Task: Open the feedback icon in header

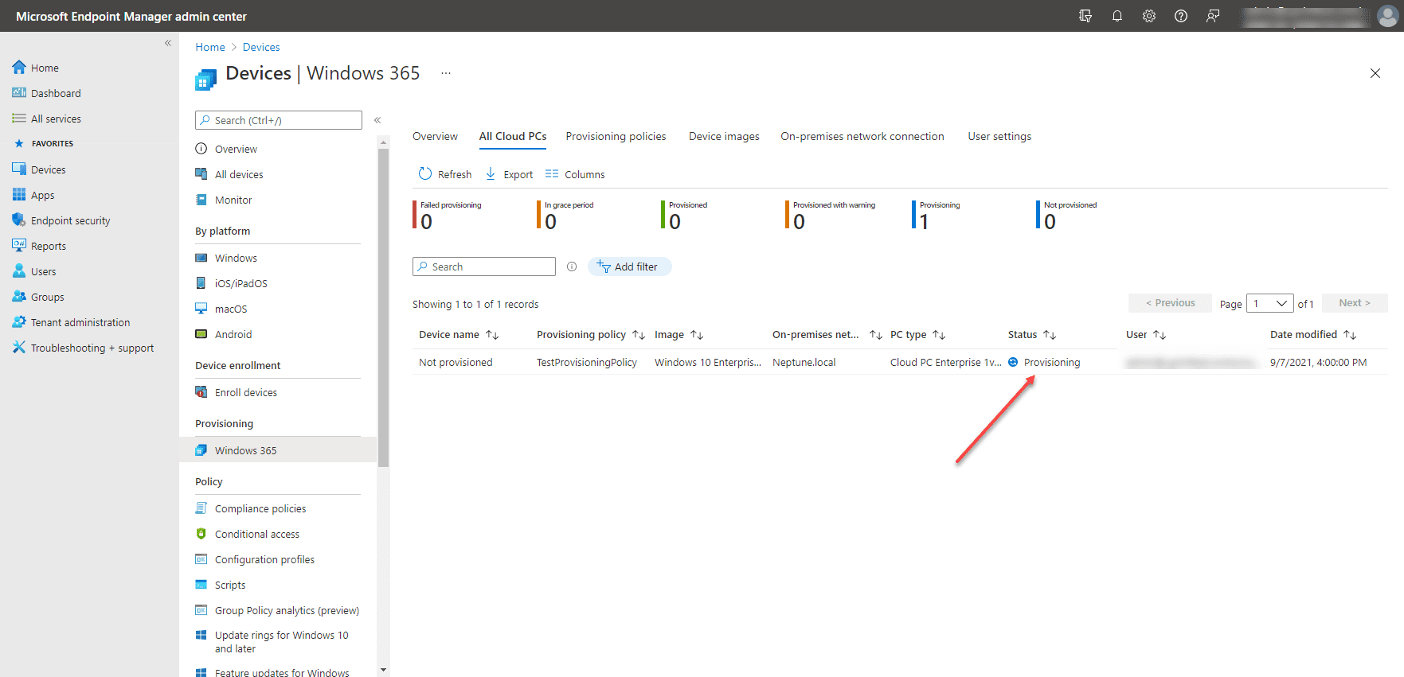Action: [x=1212, y=16]
